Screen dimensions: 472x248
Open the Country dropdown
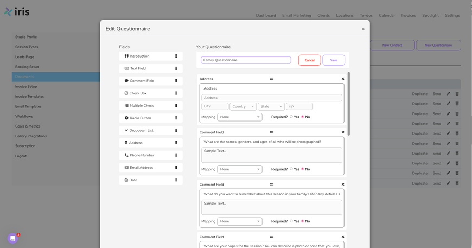pyautogui.click(x=243, y=106)
